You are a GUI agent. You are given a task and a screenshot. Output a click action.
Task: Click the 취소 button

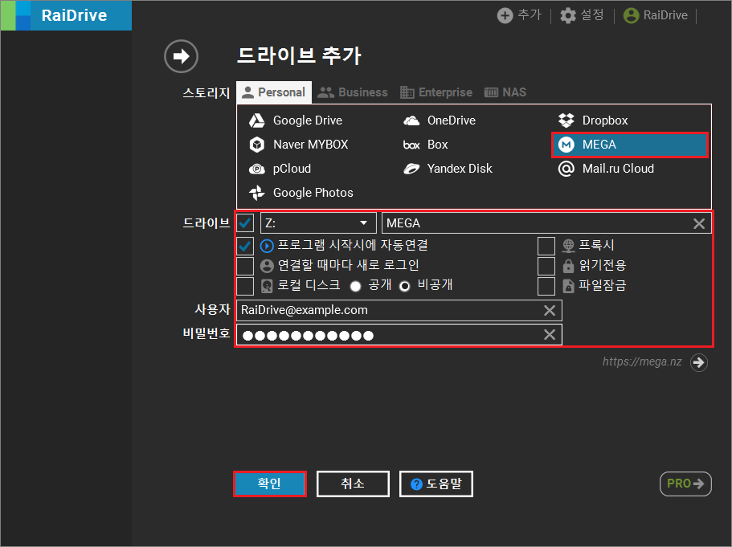pyautogui.click(x=353, y=484)
